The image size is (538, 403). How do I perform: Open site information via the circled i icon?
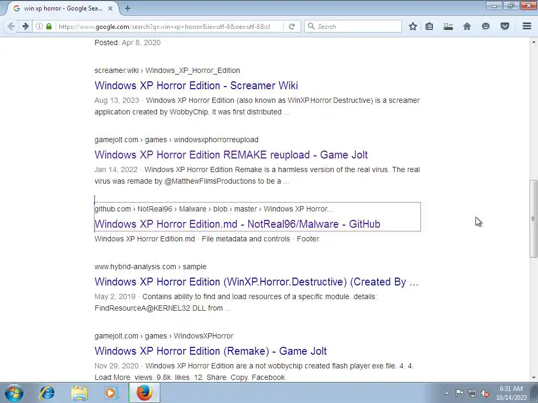click(x=39, y=26)
